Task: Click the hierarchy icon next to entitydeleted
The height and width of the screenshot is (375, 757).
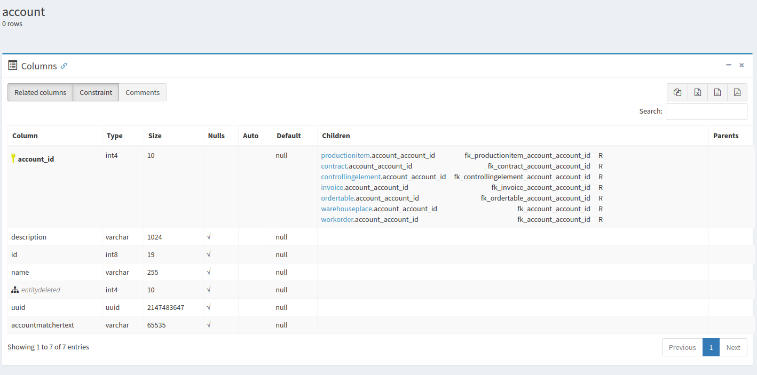Action: pyautogui.click(x=15, y=290)
